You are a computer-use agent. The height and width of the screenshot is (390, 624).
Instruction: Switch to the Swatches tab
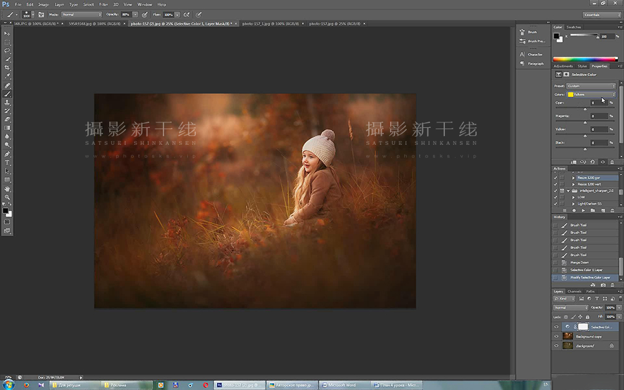573,27
